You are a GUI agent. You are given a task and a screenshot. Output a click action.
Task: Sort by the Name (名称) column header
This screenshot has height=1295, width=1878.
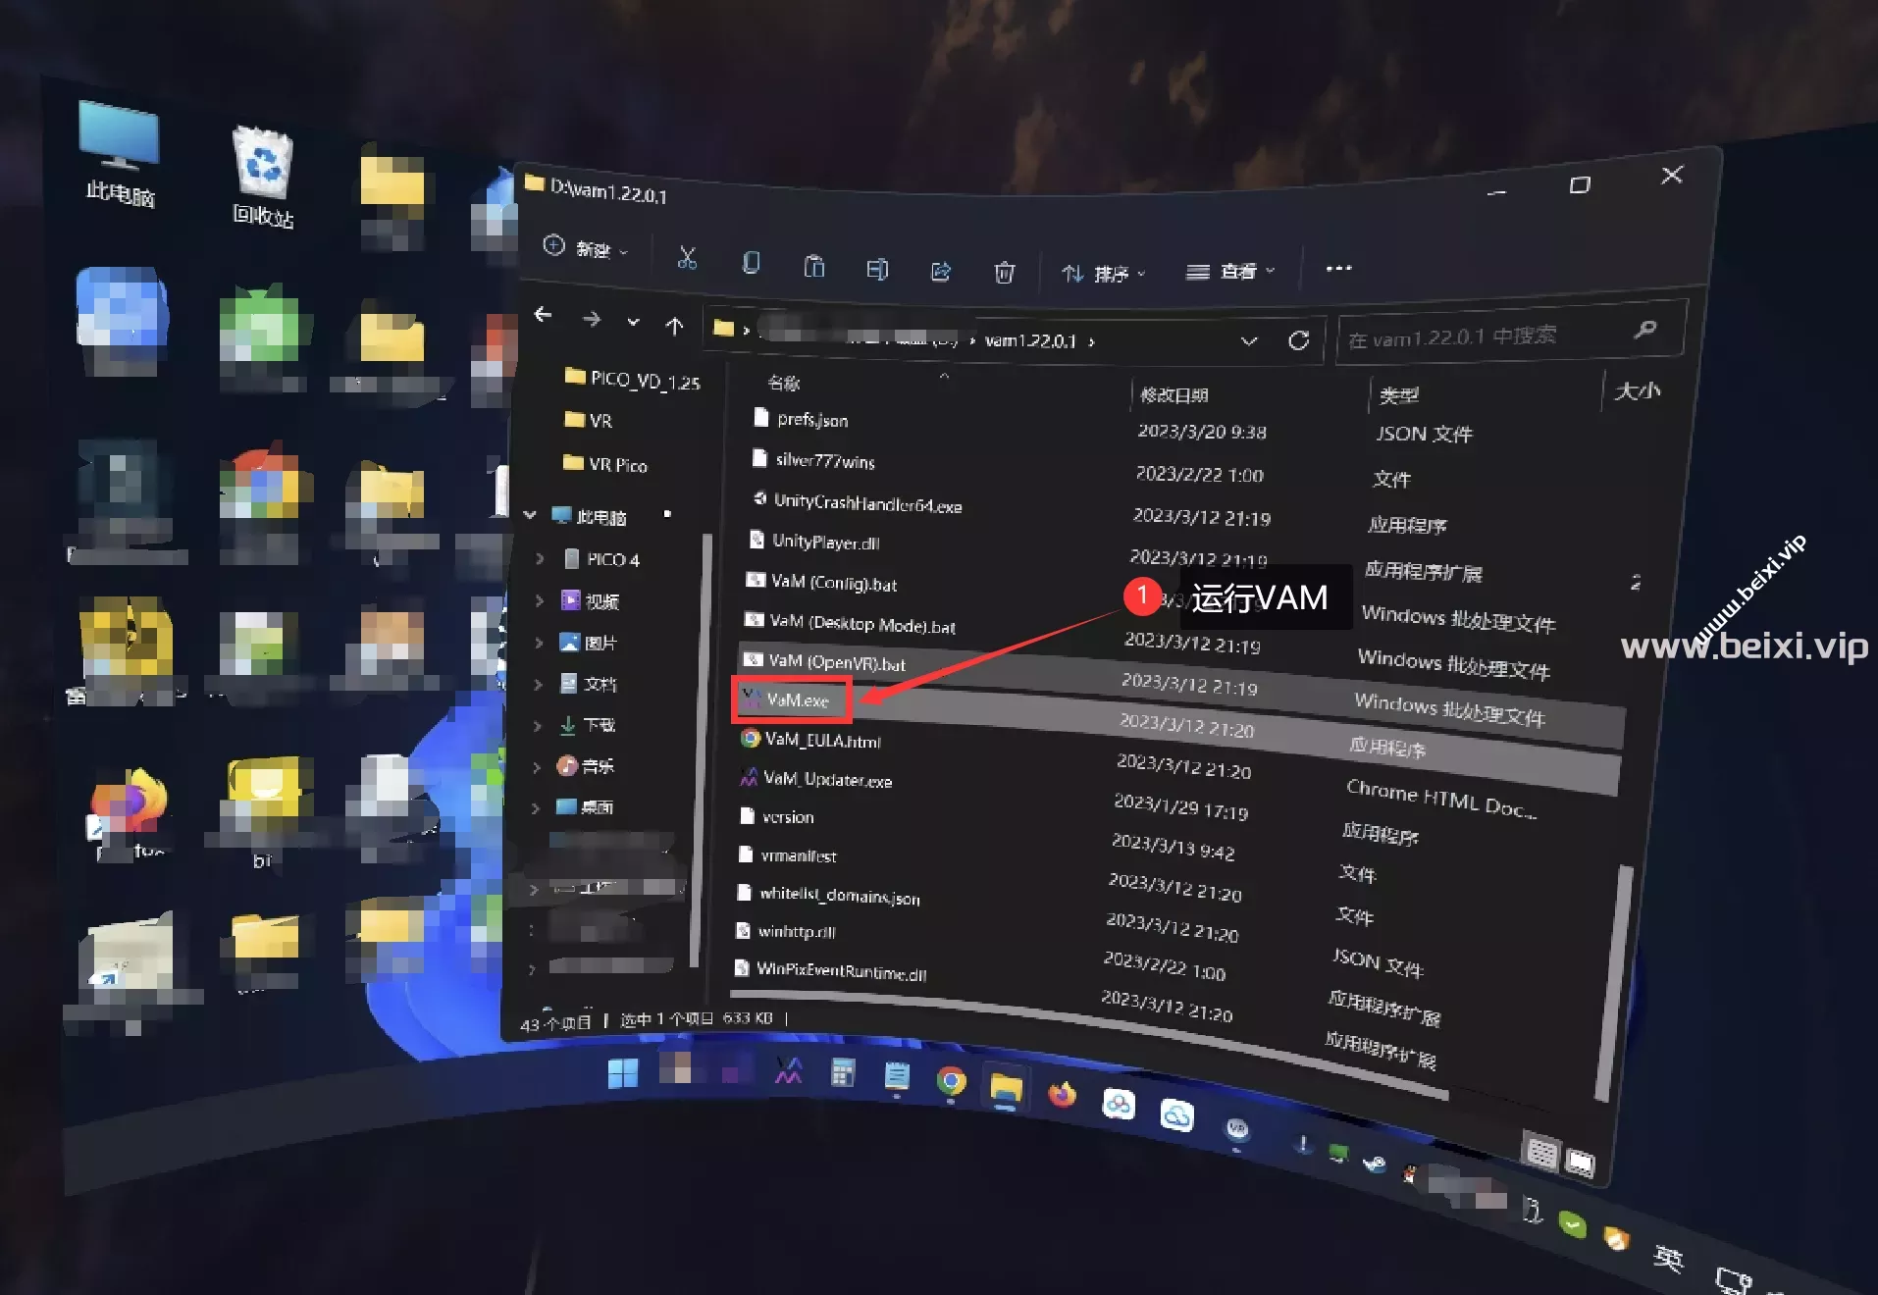784,383
